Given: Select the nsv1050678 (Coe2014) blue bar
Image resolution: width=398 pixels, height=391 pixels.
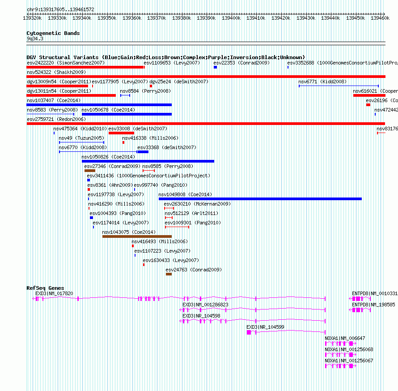Looking at the screenshot, I should [x=127, y=114].
